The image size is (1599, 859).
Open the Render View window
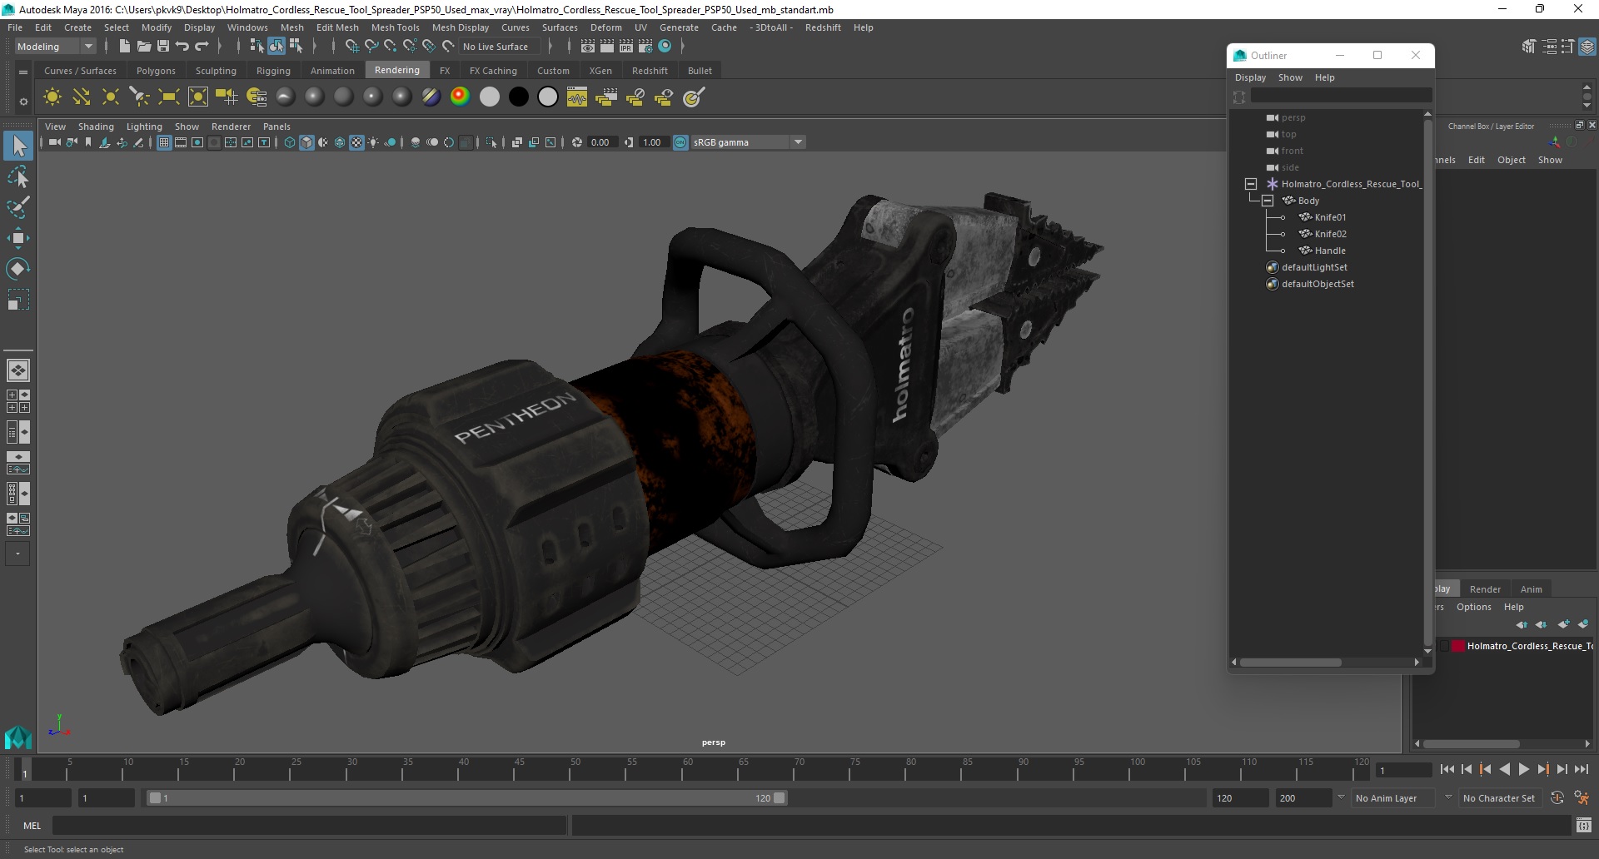point(587,47)
